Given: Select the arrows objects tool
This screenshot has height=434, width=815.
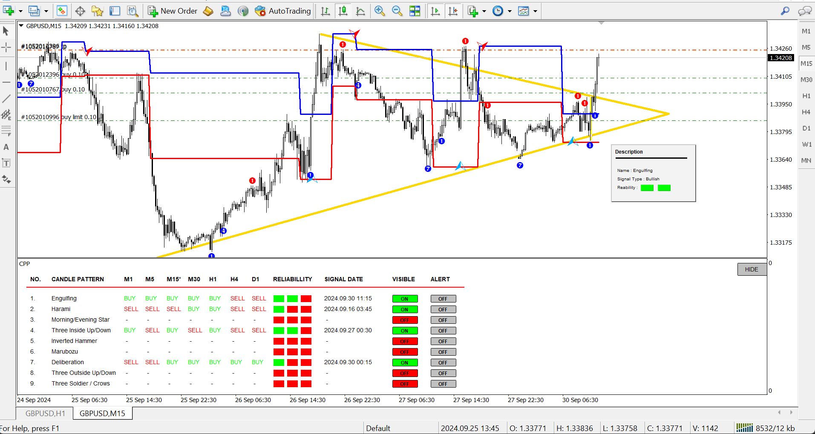Looking at the screenshot, I should pos(6,180).
